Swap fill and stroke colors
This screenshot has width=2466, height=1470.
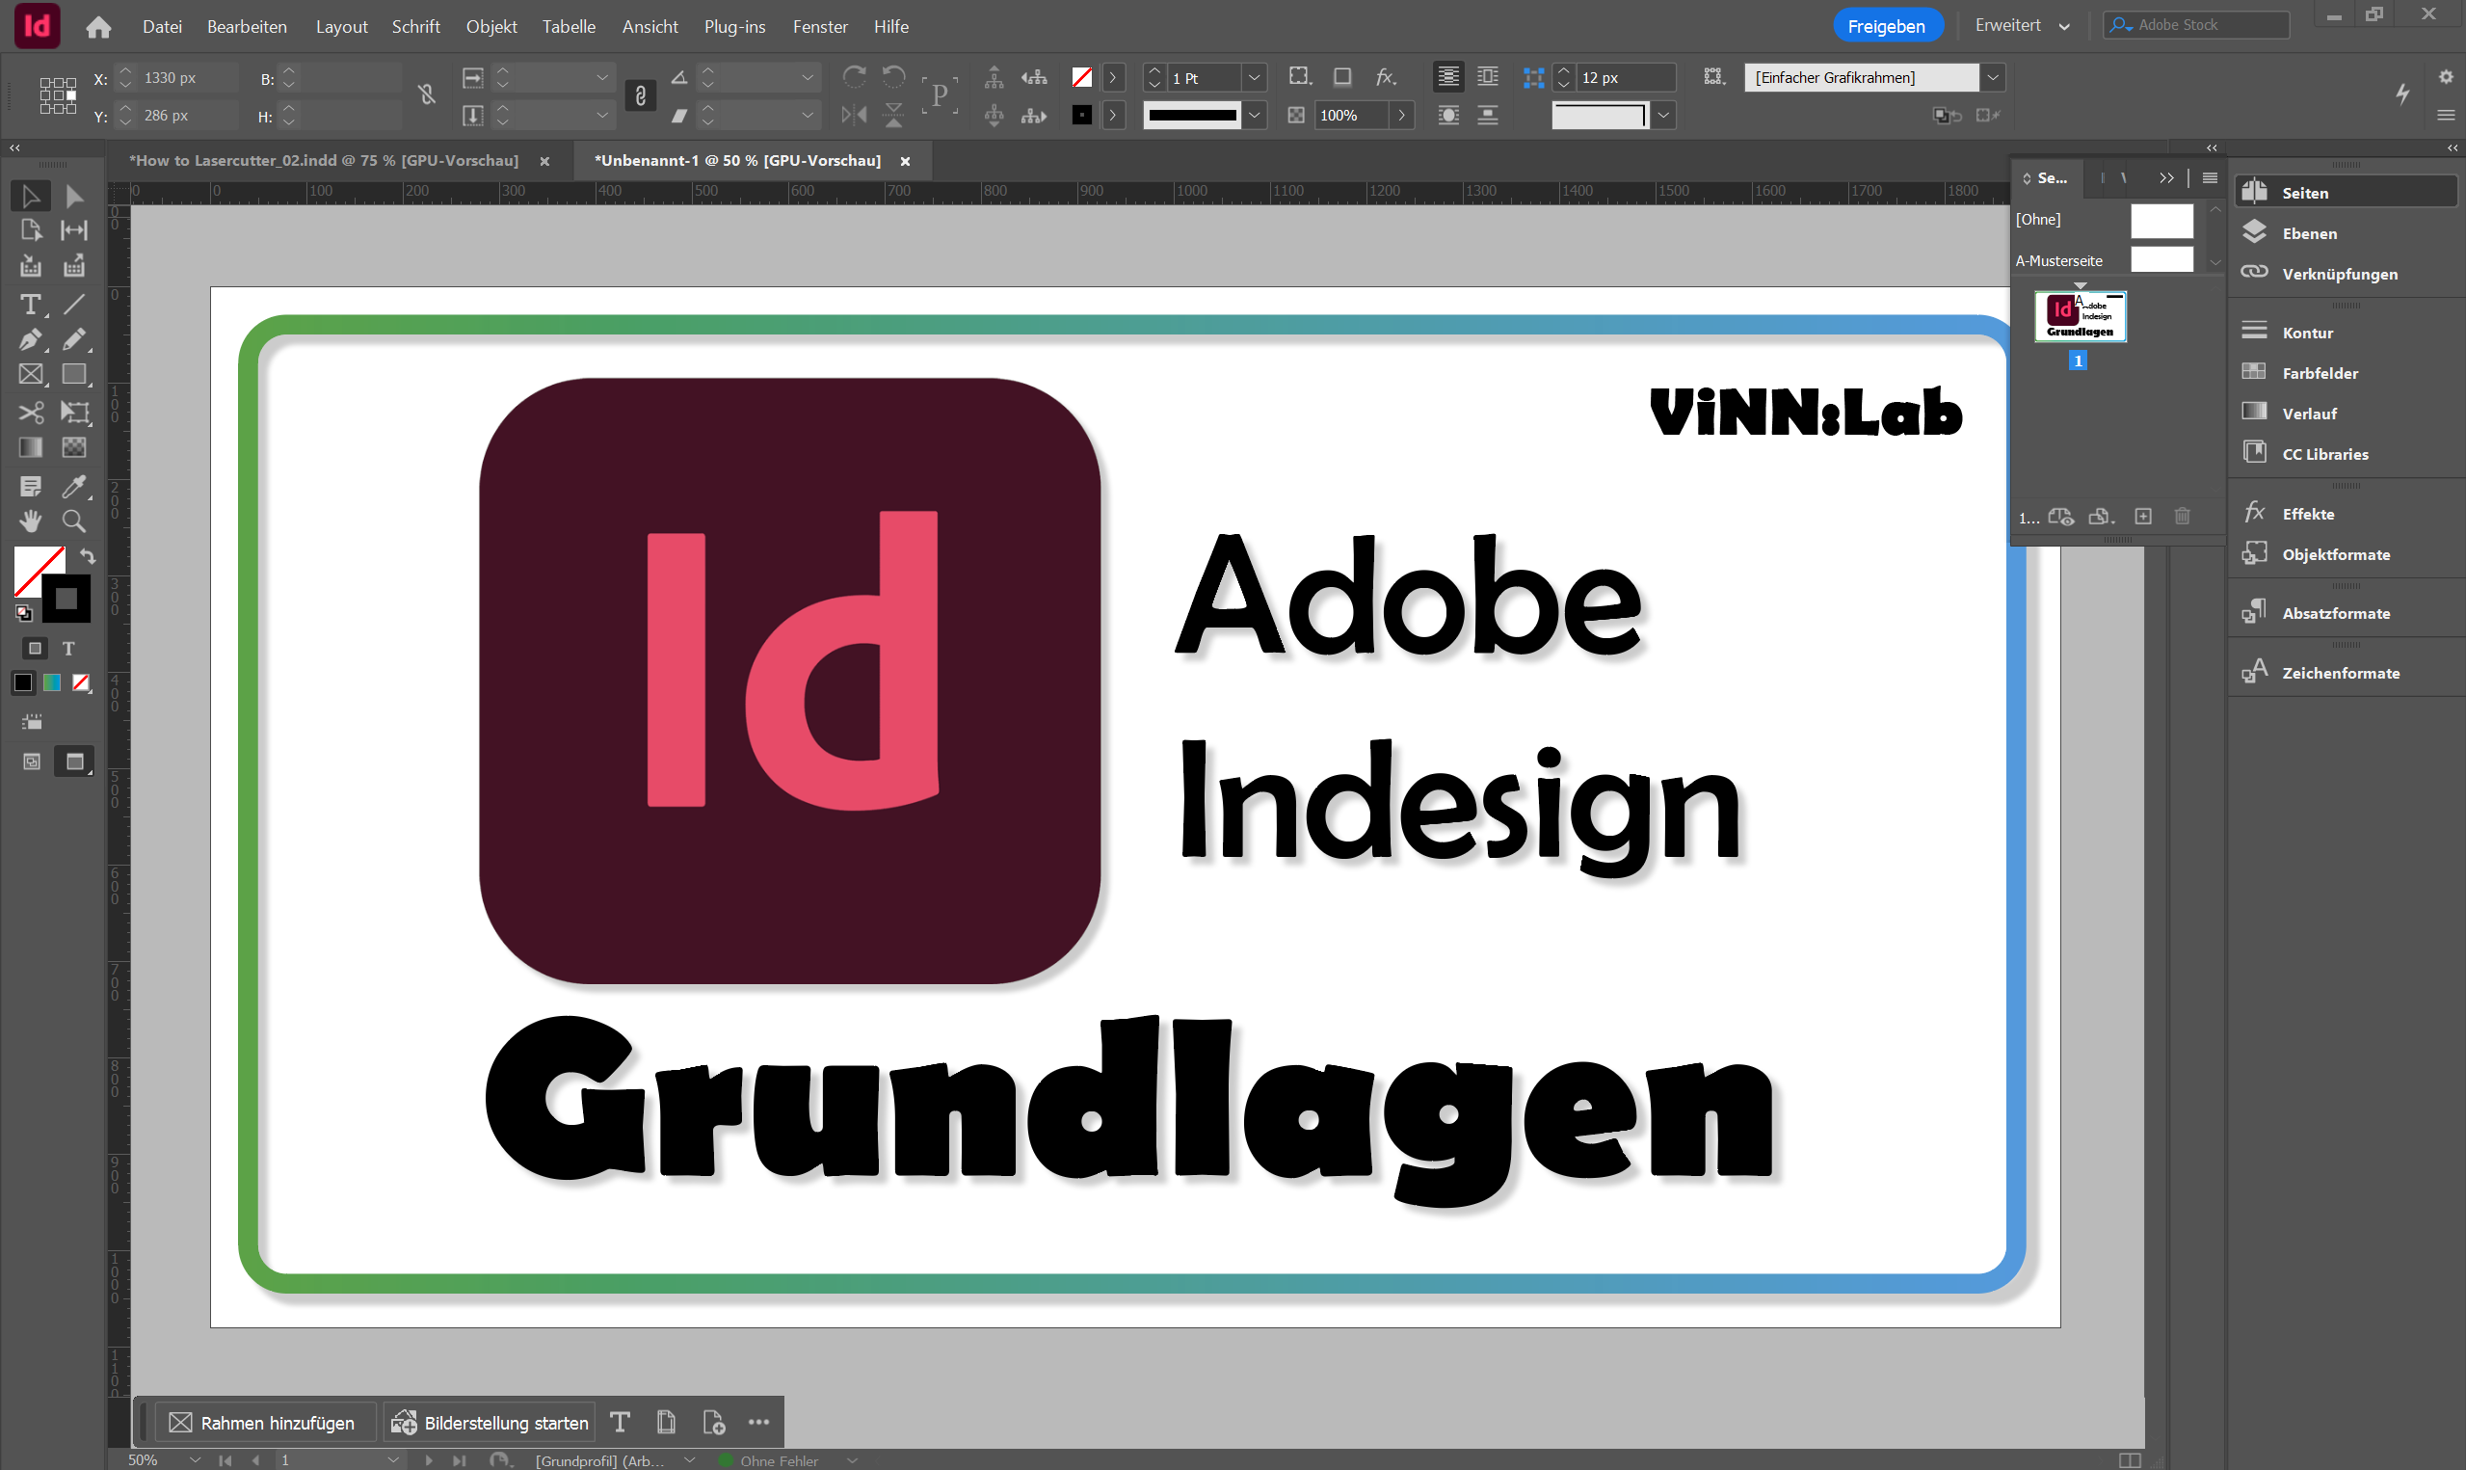click(87, 555)
